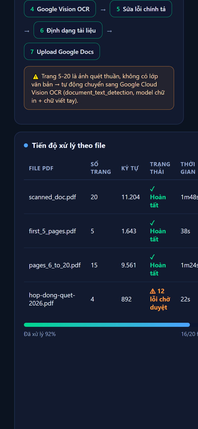Click the green checkmark for scanned_doc.pdf
198x429 pixels.
pyautogui.click(x=152, y=189)
